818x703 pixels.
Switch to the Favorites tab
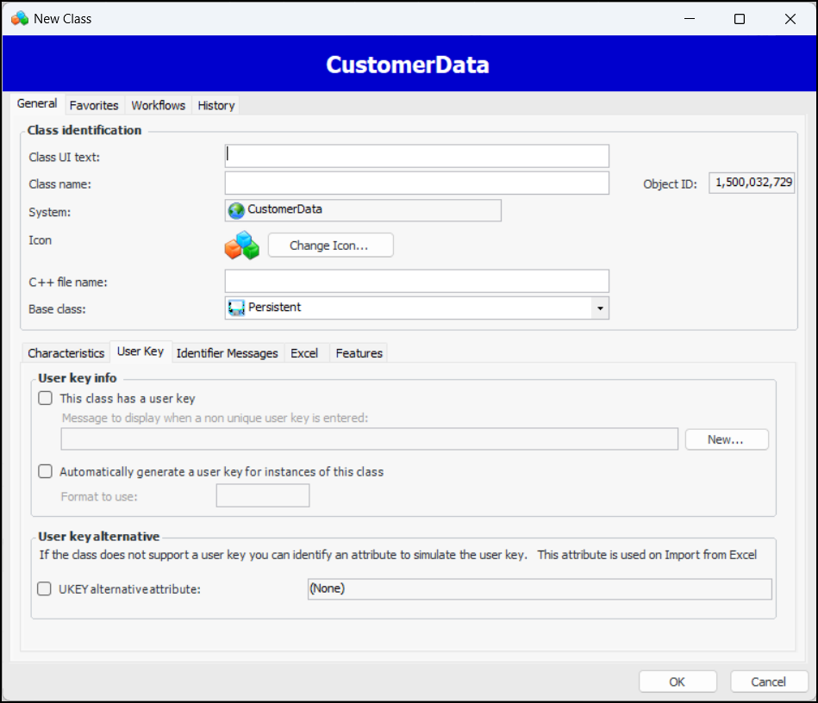tap(94, 105)
